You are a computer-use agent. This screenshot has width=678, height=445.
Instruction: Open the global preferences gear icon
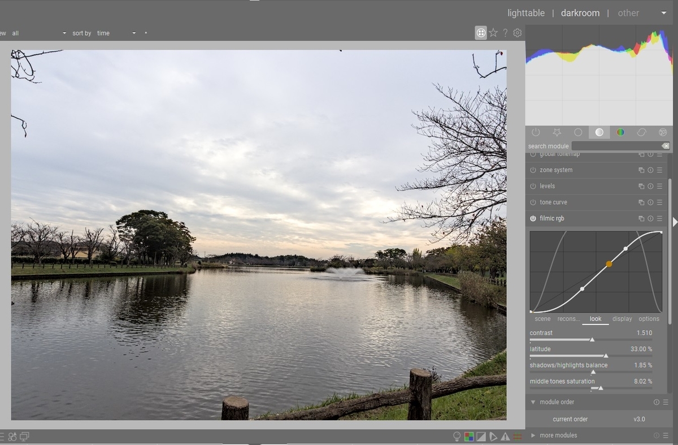pyautogui.click(x=517, y=33)
